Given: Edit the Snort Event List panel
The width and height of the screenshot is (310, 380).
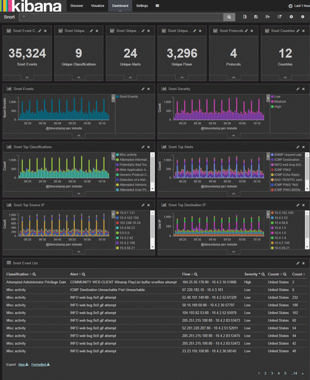Looking at the screenshot, I should click(x=298, y=263).
